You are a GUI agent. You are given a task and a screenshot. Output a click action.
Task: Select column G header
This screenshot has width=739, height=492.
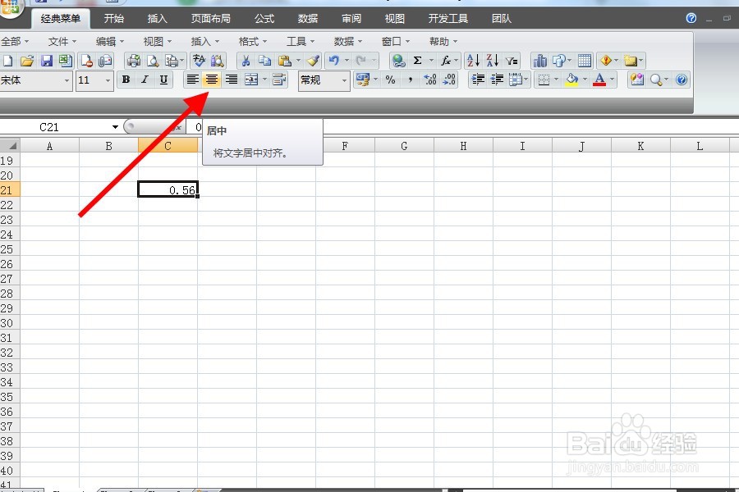pos(404,147)
